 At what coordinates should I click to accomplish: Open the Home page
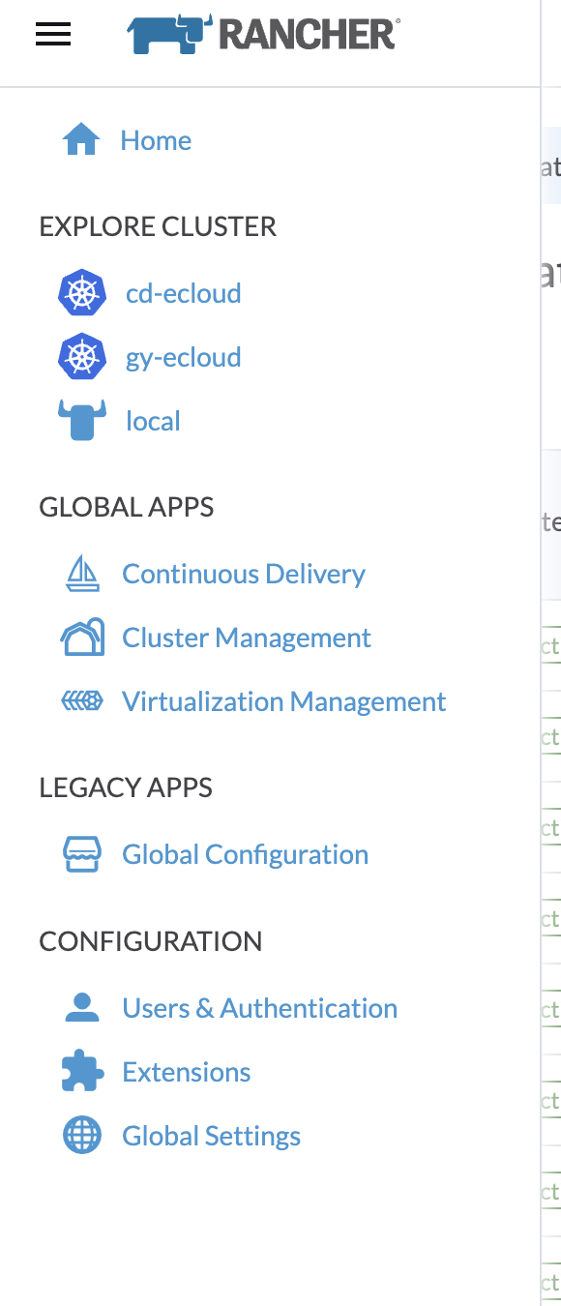coord(156,140)
